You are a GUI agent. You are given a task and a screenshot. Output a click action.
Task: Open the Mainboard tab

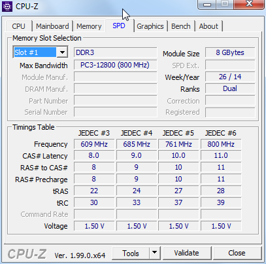click(52, 26)
